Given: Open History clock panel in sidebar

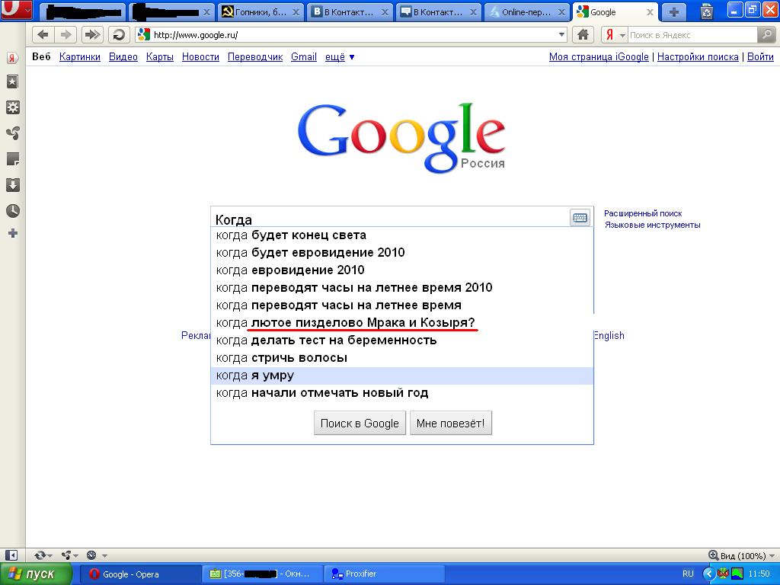Looking at the screenshot, I should pos(12,211).
